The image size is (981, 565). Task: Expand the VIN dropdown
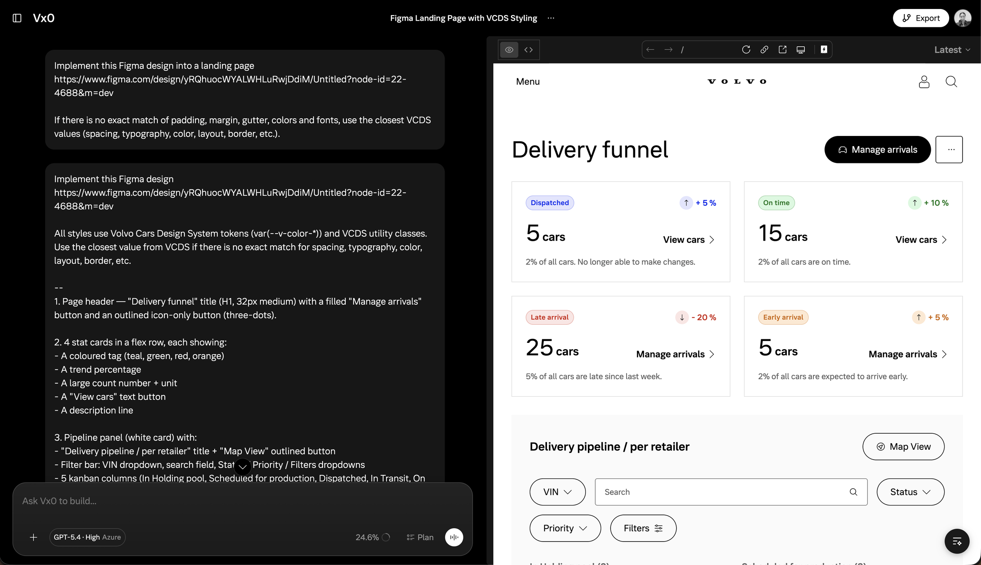[557, 492]
